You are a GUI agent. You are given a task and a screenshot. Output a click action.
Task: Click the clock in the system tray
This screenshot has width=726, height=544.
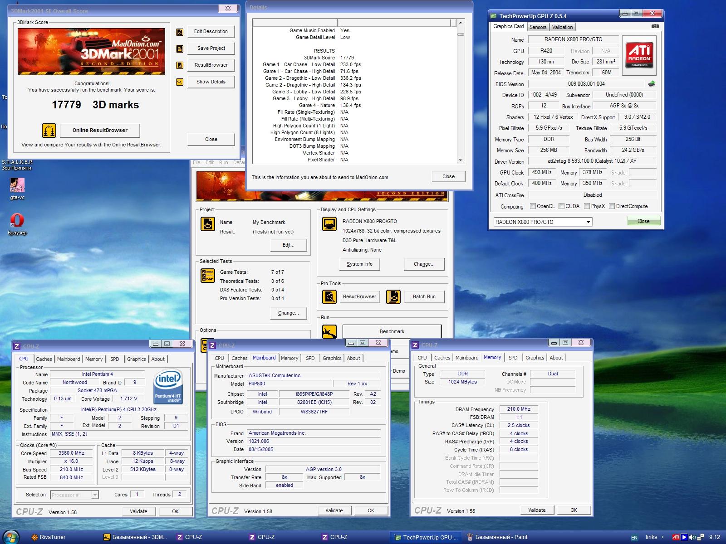pos(715,537)
